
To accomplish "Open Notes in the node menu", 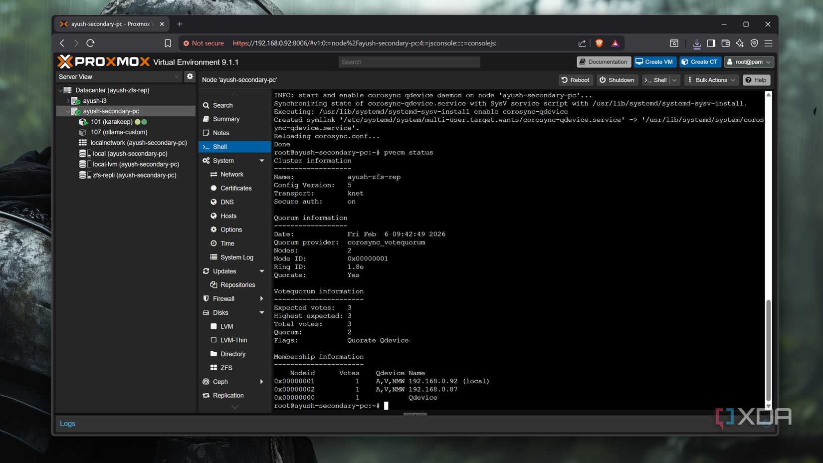I will point(234,133).
